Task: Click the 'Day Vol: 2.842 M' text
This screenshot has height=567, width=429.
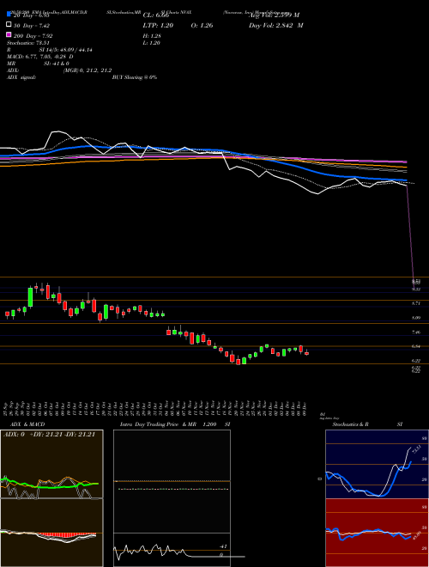Action: (x=276, y=25)
